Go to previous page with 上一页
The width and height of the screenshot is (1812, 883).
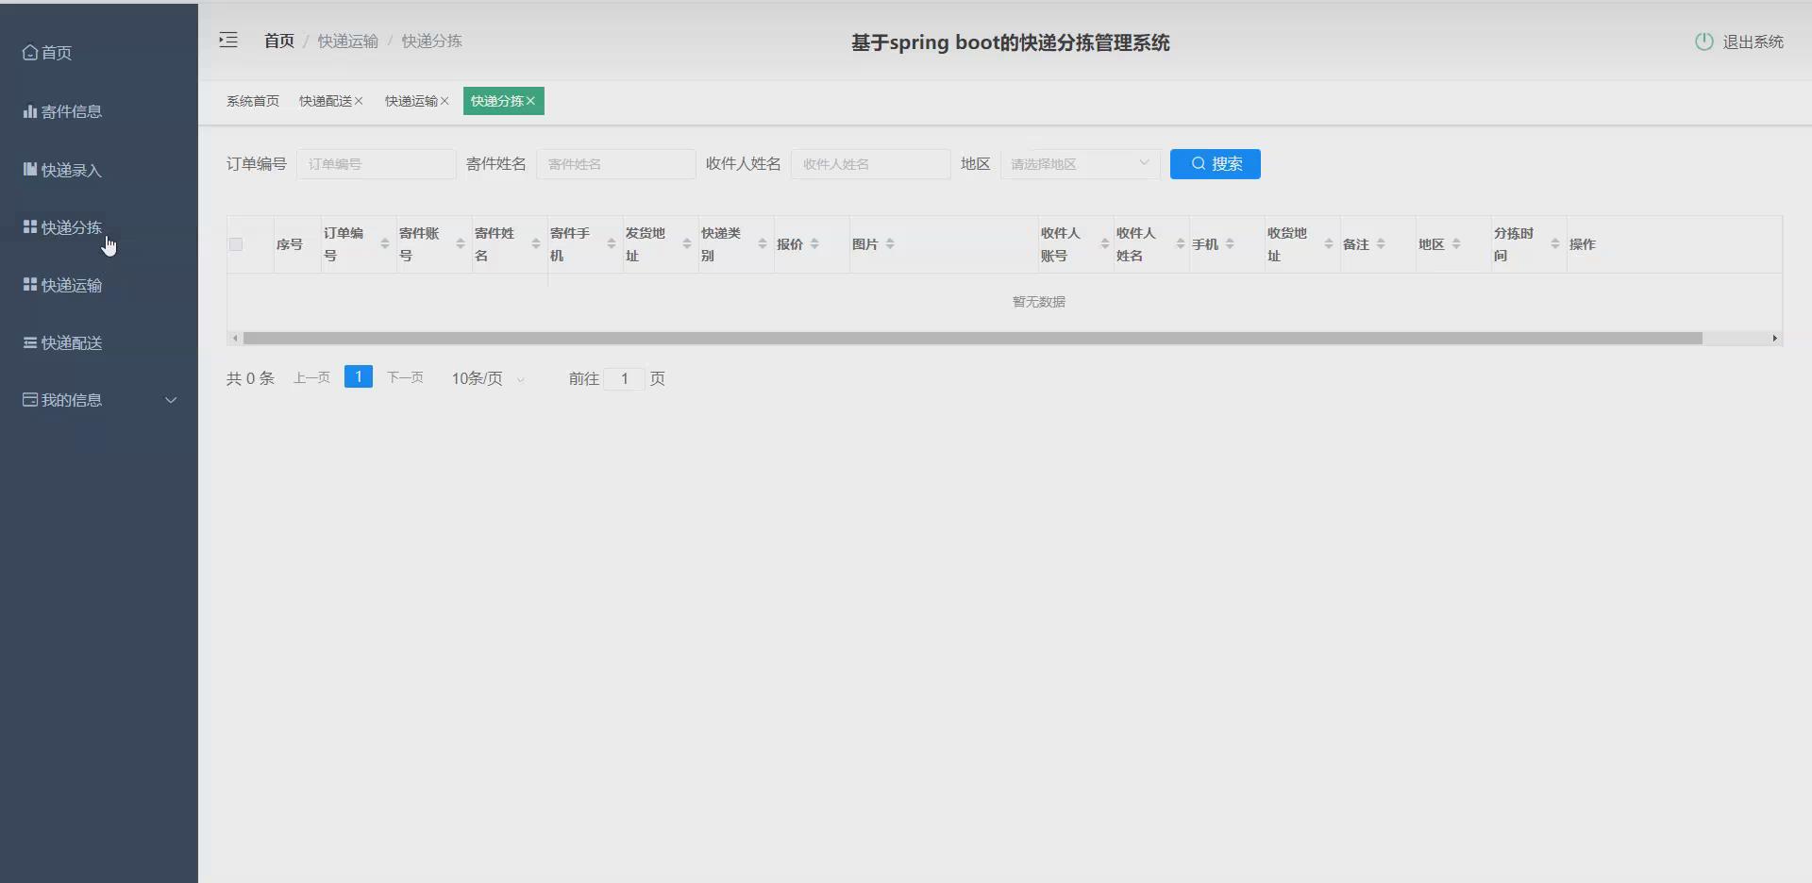(311, 377)
